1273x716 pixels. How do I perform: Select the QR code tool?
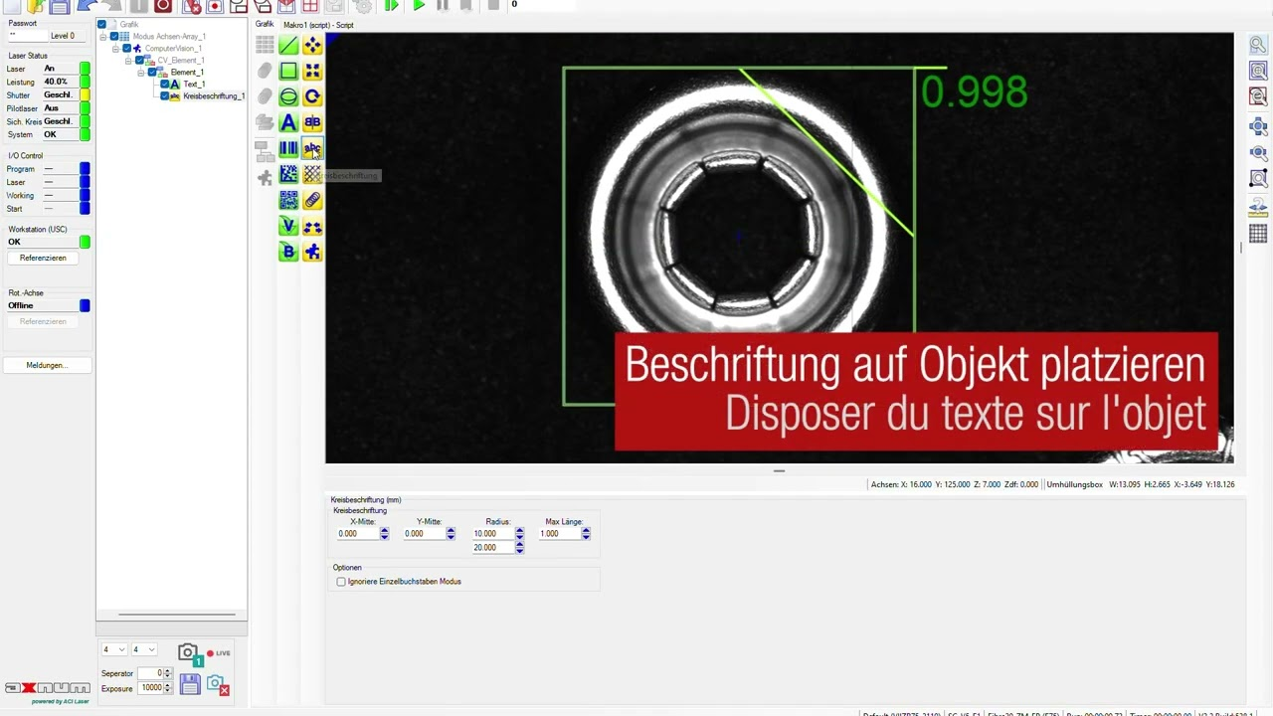pos(288,200)
